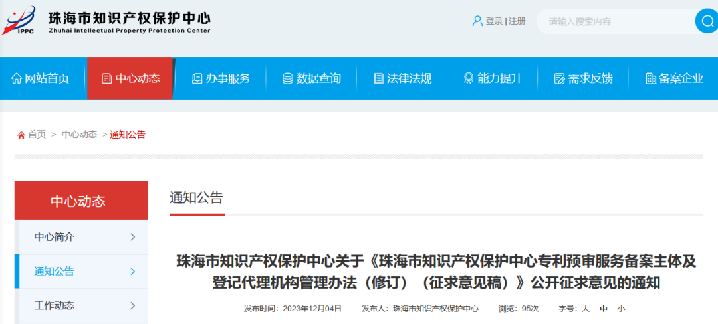Click the database icon beside 数据查询
Viewport: 718px width, 324px height.
tap(288, 78)
